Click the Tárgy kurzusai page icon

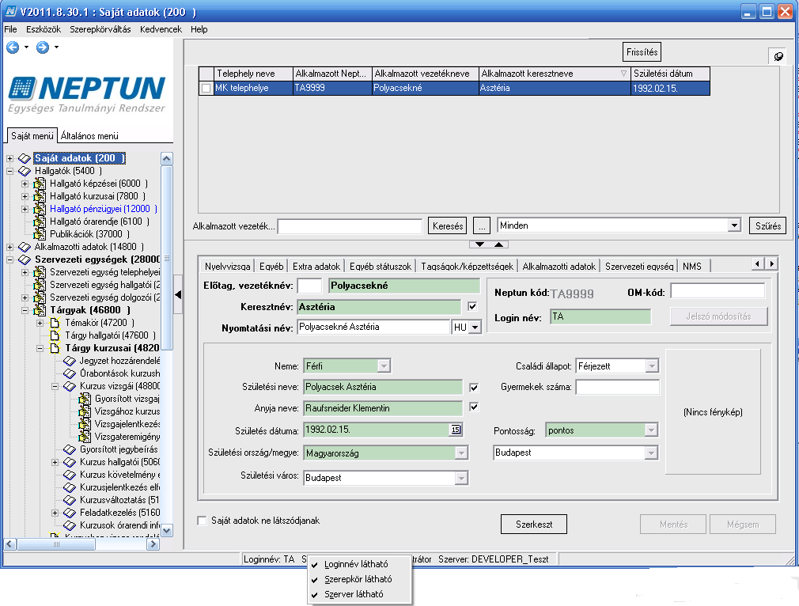[x=55, y=349]
